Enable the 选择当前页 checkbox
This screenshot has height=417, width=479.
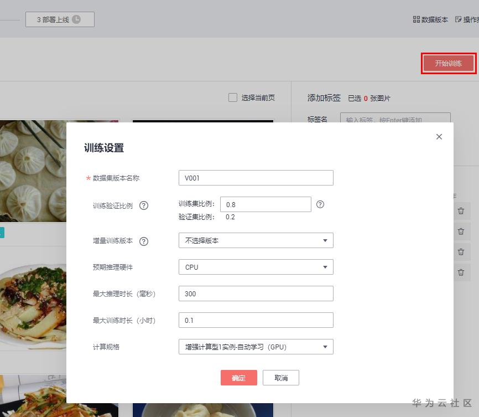coord(233,97)
